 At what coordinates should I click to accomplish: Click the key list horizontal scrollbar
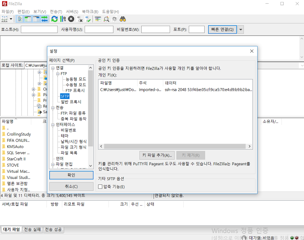pos(175,146)
